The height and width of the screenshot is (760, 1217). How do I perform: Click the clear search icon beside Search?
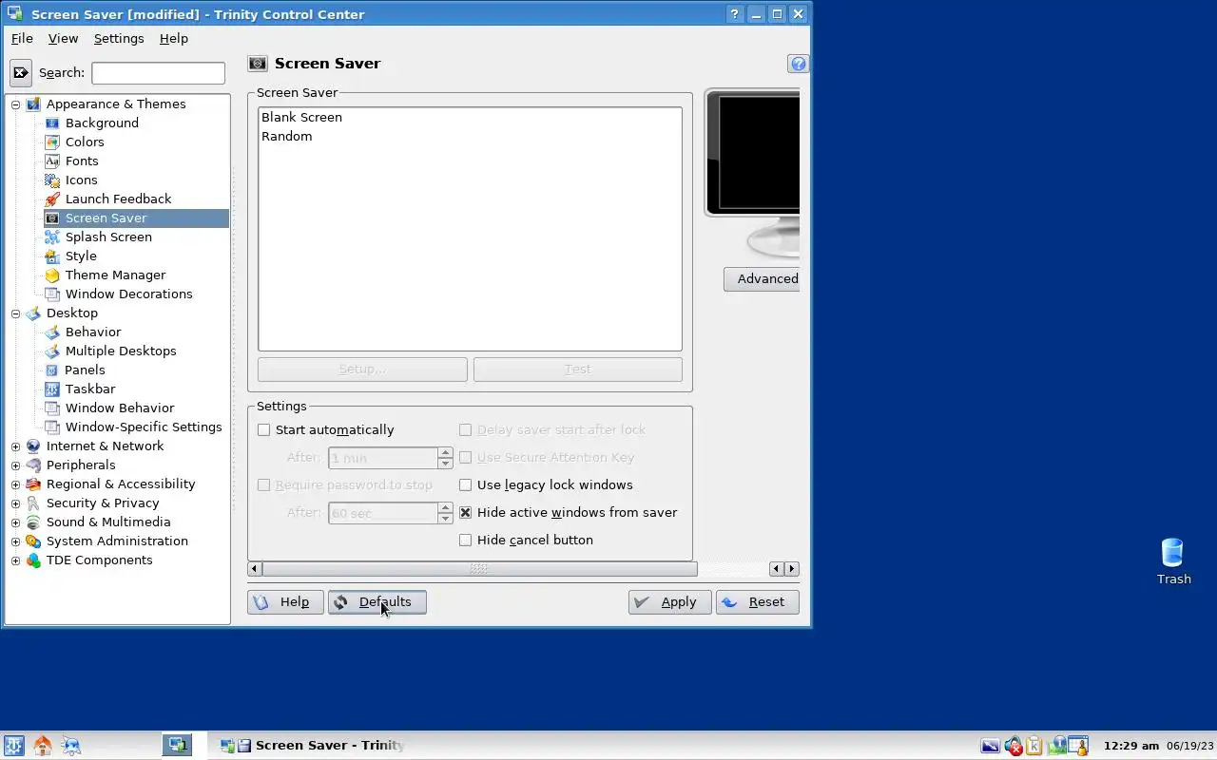pos(21,72)
